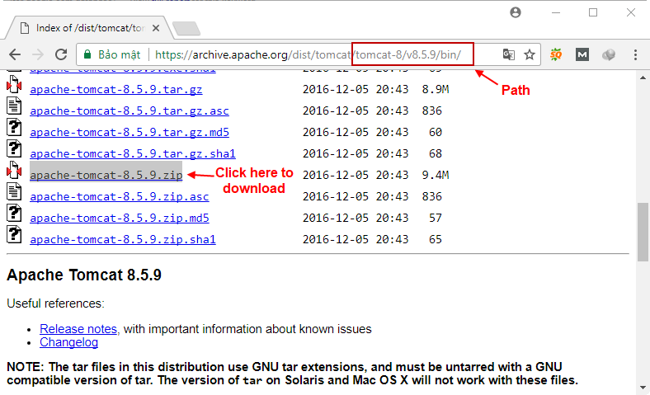Download apache-tomcat-8.5.9.zip file link
The image size is (650, 395).
[106, 176]
